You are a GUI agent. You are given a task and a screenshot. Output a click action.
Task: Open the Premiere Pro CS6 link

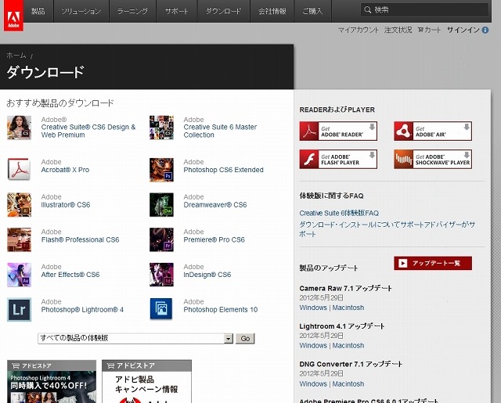(214, 239)
